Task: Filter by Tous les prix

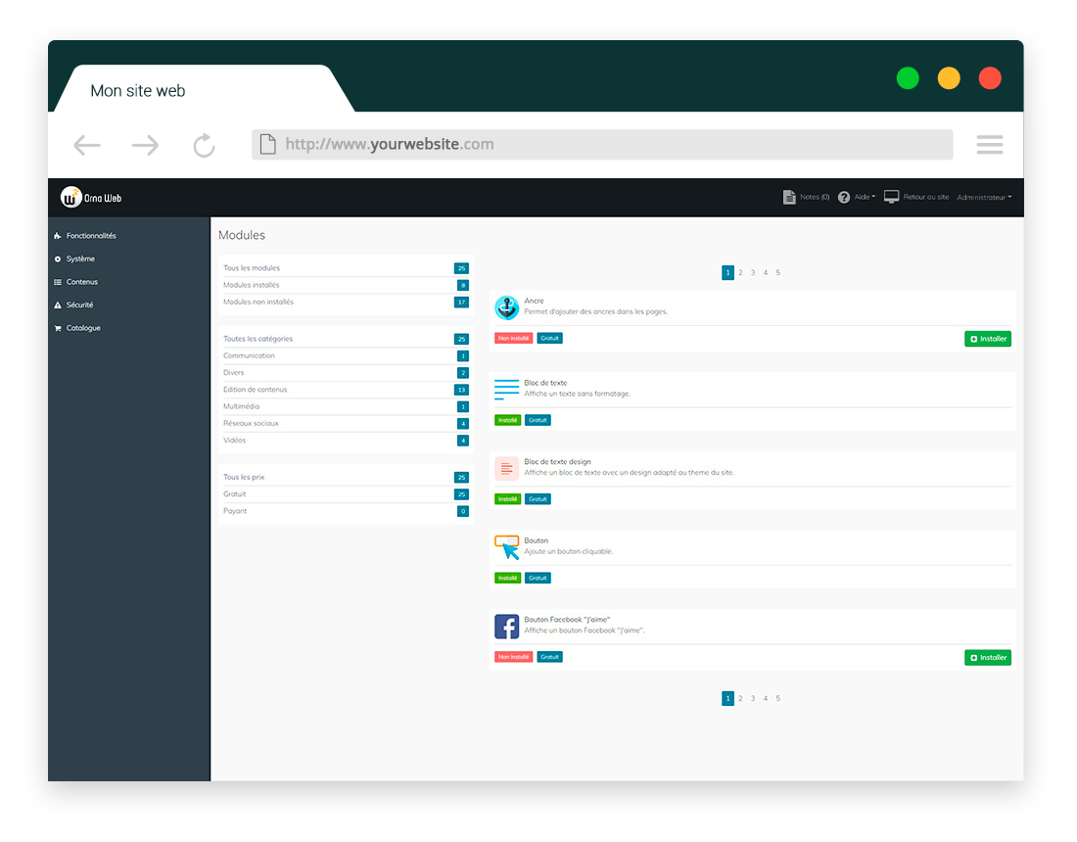Action: 346,478
